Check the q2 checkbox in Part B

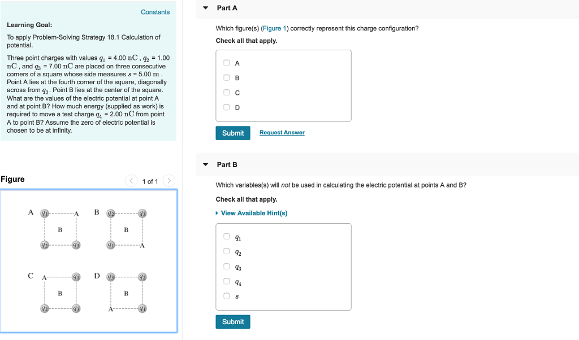click(x=226, y=251)
